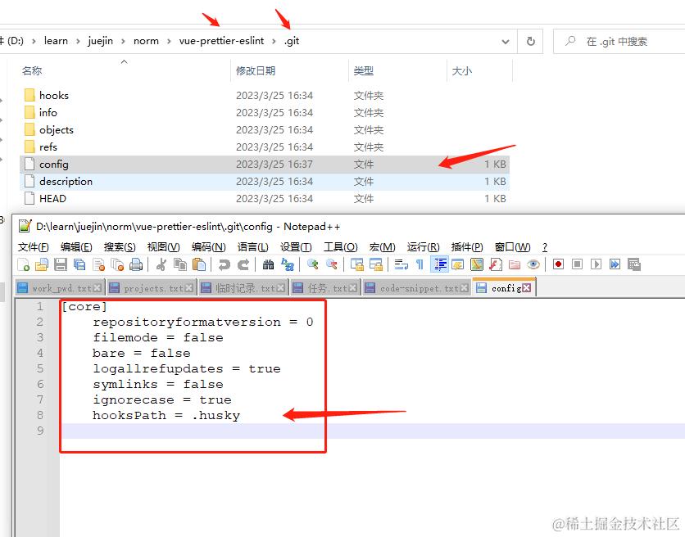685x537 pixels.
Task: Open the 插件(P) menu
Action: click(467, 247)
